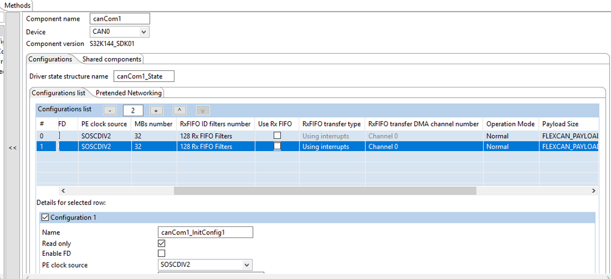
Task: Click FLEXCAN_PAYLOAD cell in row 1
Action: pos(569,146)
